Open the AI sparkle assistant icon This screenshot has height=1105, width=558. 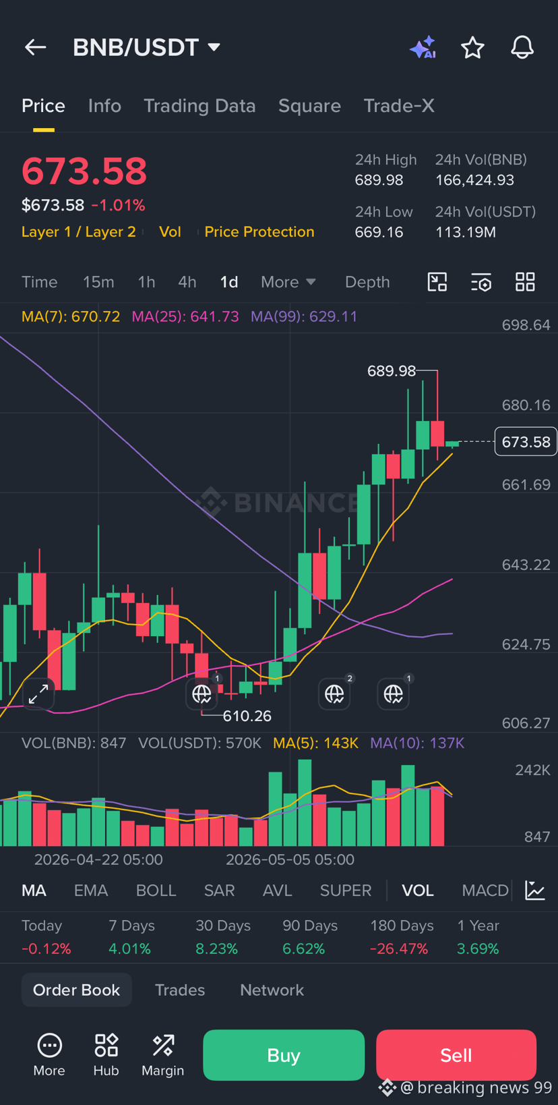[423, 47]
